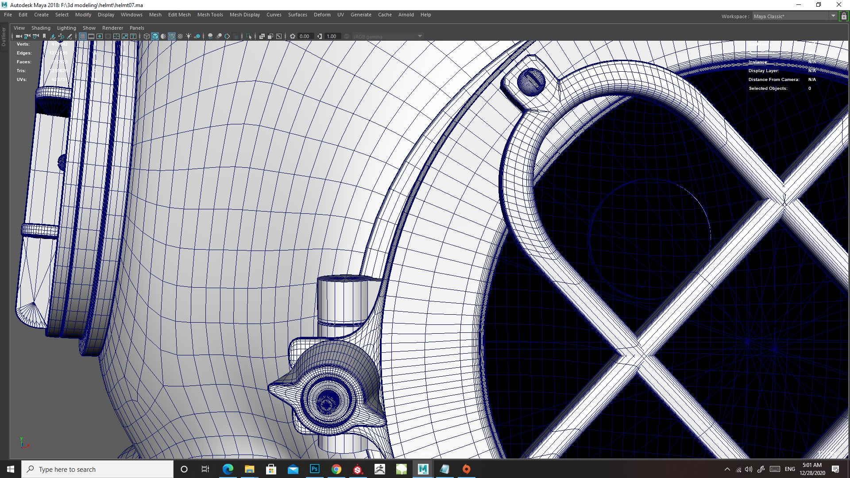
Task: Click the workspace lock icon
Action: [844, 16]
